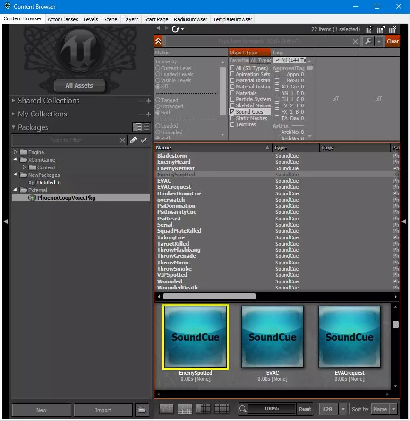The image size is (410, 421).
Task: Select the Loaded radio button
Action: (x=158, y=126)
